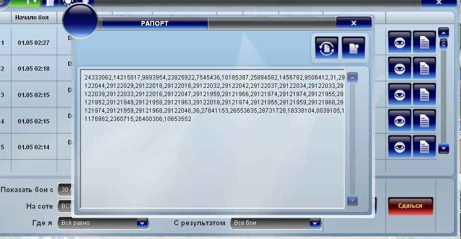This screenshot has height=239, width=461.
Task: Click the refresh report icon in РАПОРТ dialog
Action: click(x=327, y=48)
